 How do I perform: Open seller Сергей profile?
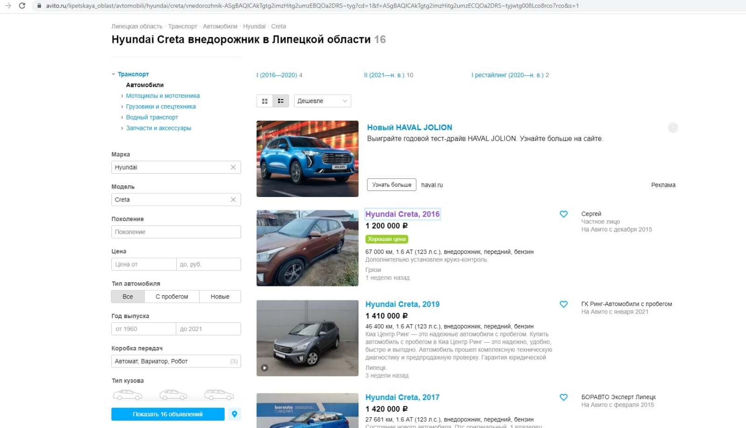click(x=591, y=214)
